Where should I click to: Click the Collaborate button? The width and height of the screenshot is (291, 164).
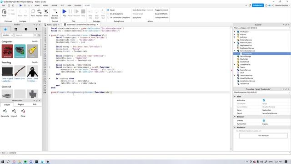pyautogui.click(x=258, y=5)
